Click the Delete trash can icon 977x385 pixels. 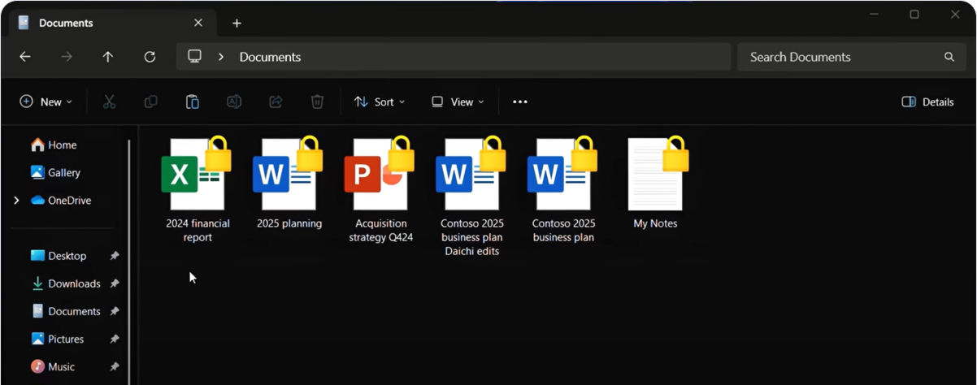[317, 102]
